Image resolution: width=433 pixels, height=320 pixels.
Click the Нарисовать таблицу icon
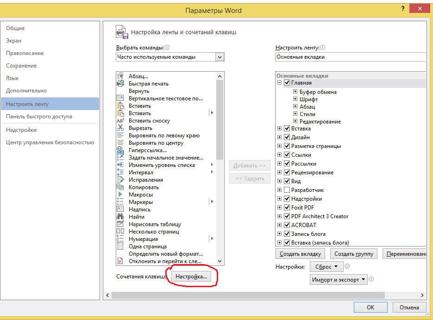click(120, 224)
